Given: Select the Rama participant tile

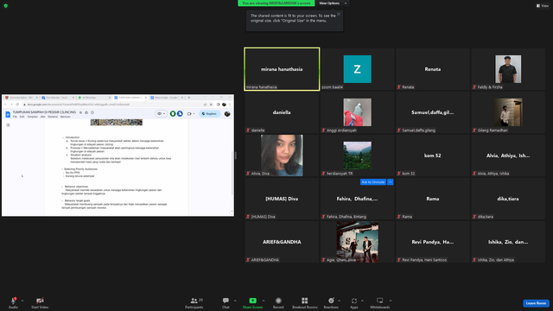Looking at the screenshot, I should (x=433, y=199).
